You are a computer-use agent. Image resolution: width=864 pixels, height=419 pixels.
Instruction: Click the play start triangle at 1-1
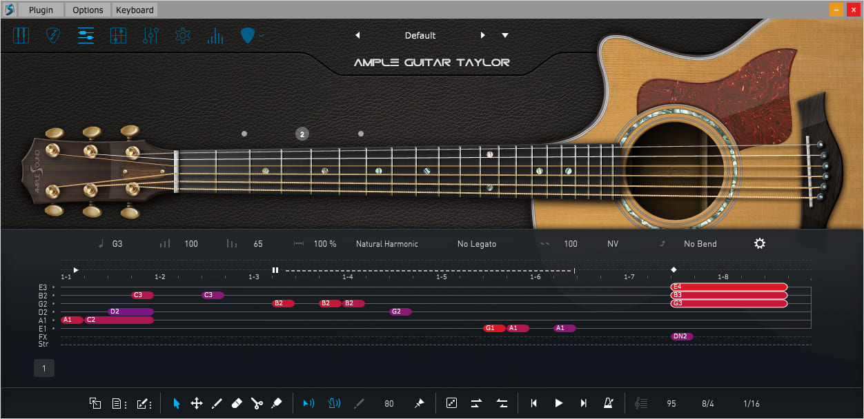[76, 270]
